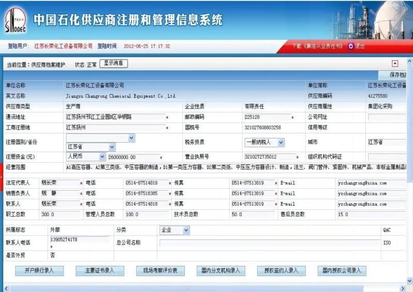Click the 公司网址 website input field
Viewport: 413px width, 292px height.
pos(387,117)
